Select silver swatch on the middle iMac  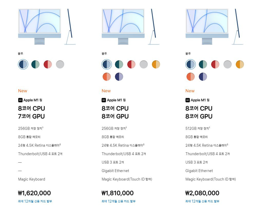144,64
